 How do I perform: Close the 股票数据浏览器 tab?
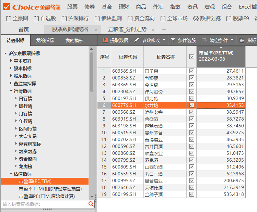point(96,30)
